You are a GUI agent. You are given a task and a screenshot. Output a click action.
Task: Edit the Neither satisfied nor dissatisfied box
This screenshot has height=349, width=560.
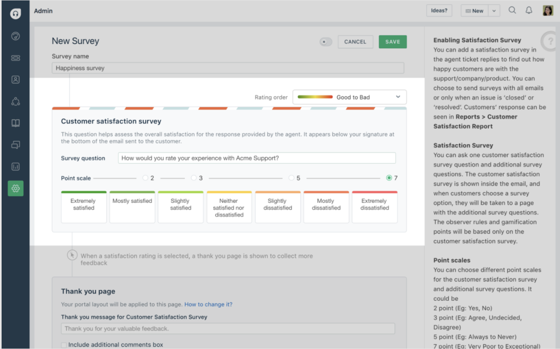229,207
